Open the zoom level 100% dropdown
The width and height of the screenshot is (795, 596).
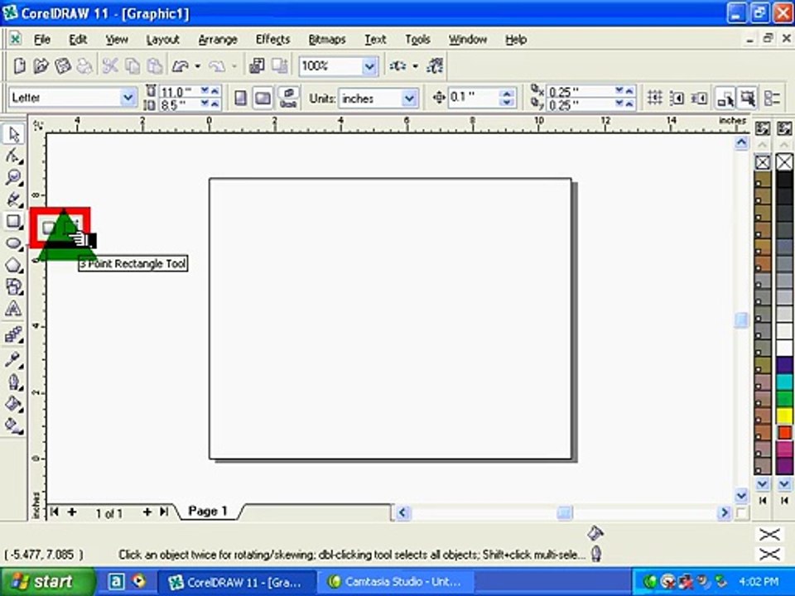pos(369,66)
